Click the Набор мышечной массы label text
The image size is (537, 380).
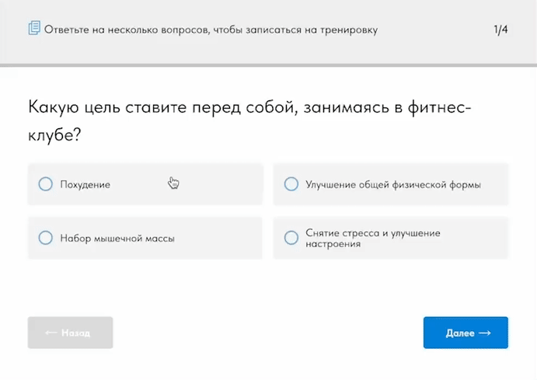[117, 239]
